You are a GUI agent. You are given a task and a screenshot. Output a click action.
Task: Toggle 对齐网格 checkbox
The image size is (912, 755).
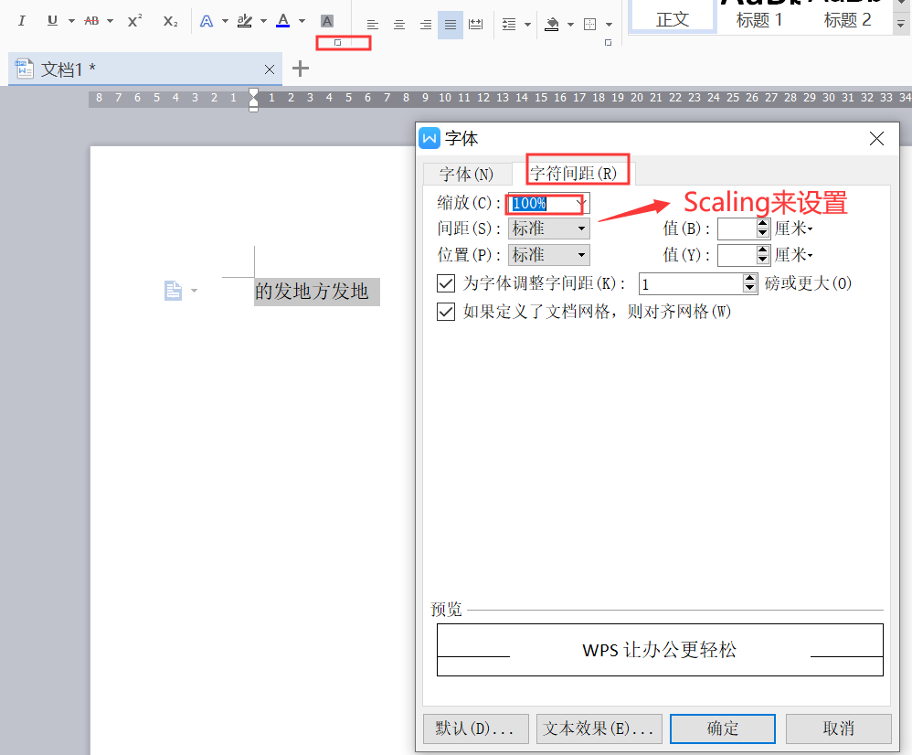pos(446,312)
